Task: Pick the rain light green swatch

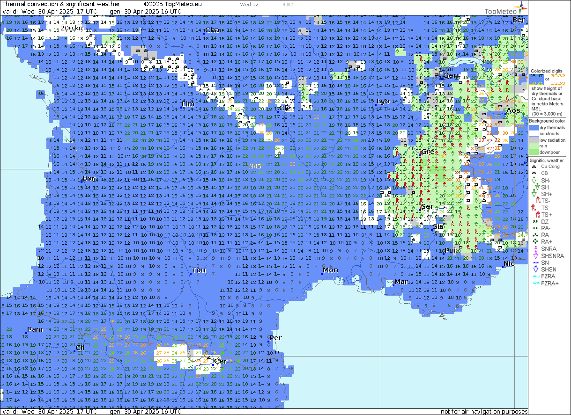Action: click(534, 146)
